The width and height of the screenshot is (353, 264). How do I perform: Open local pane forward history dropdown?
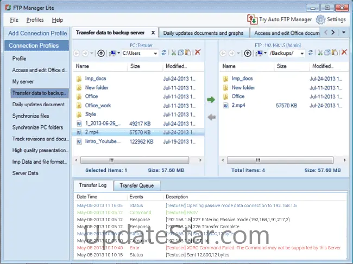pyautogui.click(x=92, y=53)
